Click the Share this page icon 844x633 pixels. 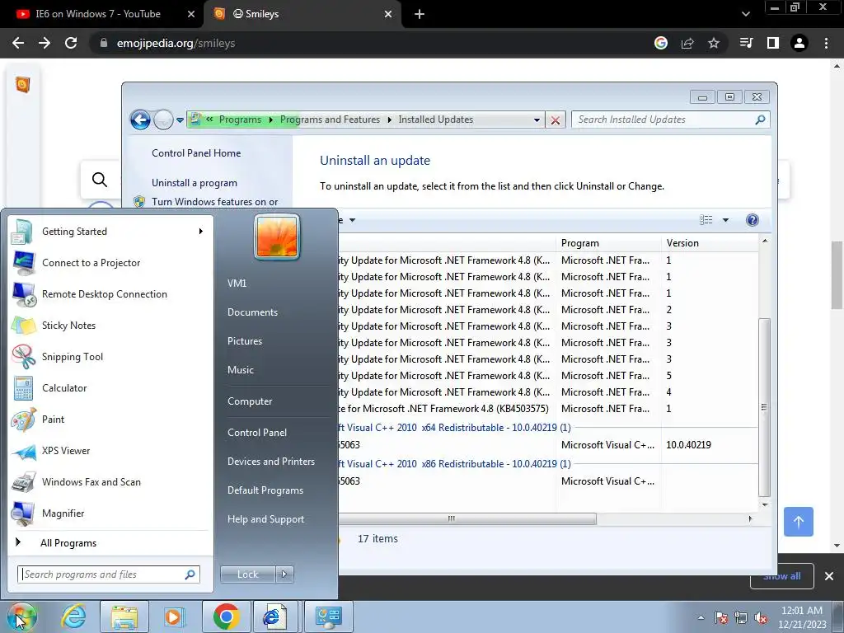click(x=687, y=43)
